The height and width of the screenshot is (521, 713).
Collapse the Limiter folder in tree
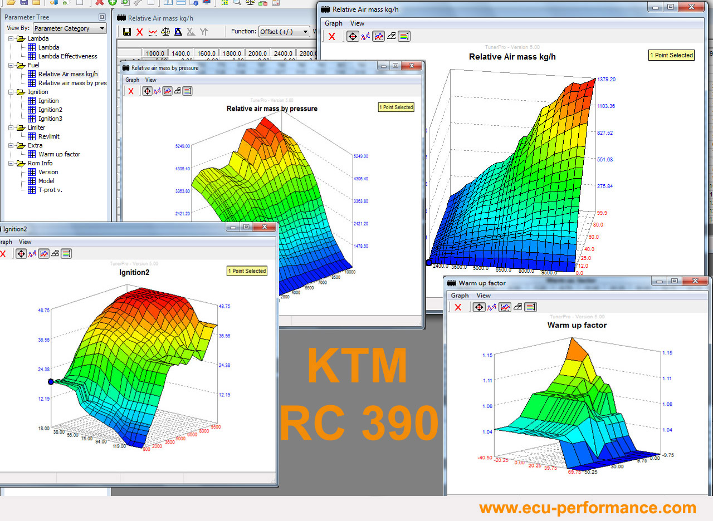12,127
